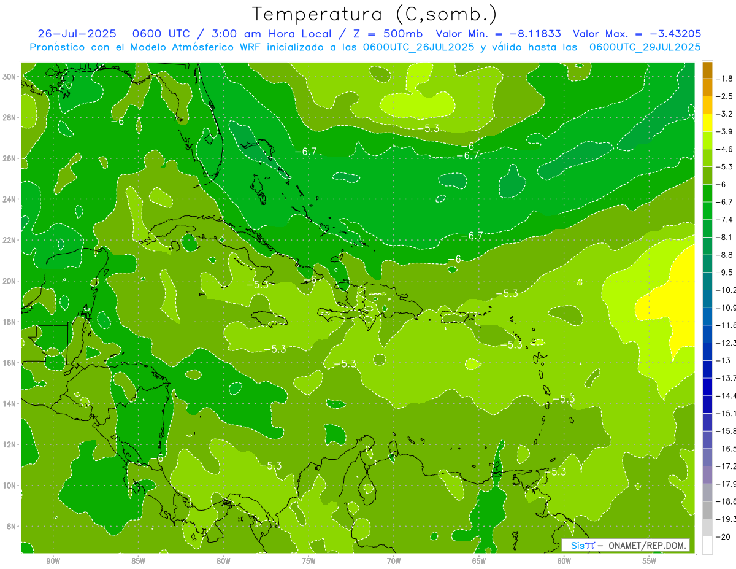Click the 8N latitude label
This screenshot has height=569, width=736.
(x=12, y=526)
